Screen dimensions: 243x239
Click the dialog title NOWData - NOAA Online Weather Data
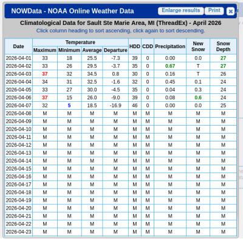tap(72, 11)
